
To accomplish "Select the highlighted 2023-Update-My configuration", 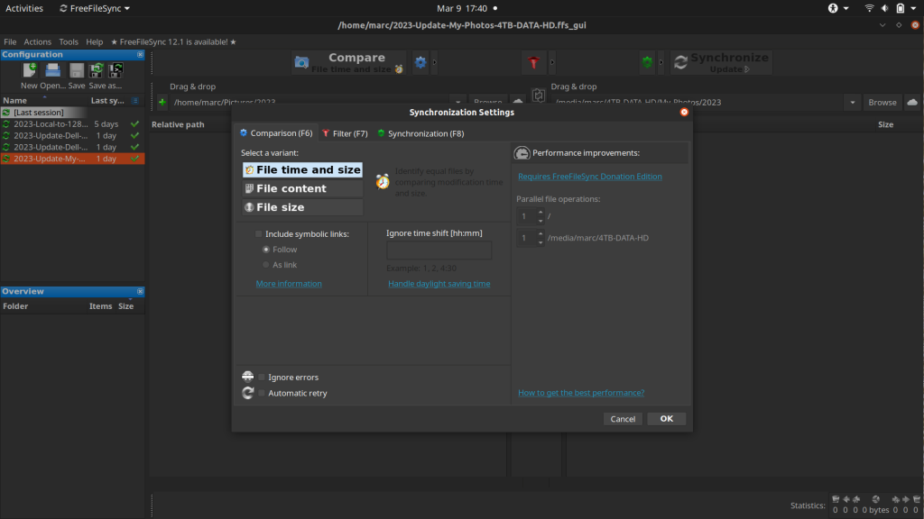I will (x=72, y=159).
